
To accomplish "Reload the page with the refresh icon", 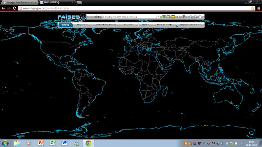I will click(x=15, y=8).
